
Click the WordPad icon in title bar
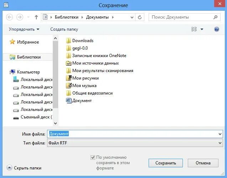click(6, 5)
